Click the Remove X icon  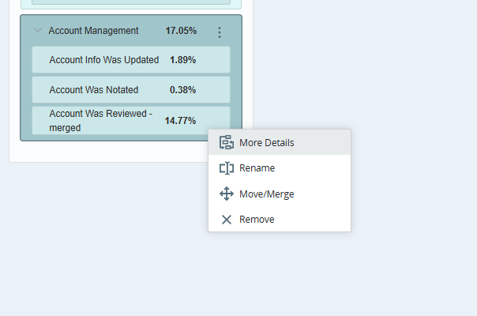(227, 219)
